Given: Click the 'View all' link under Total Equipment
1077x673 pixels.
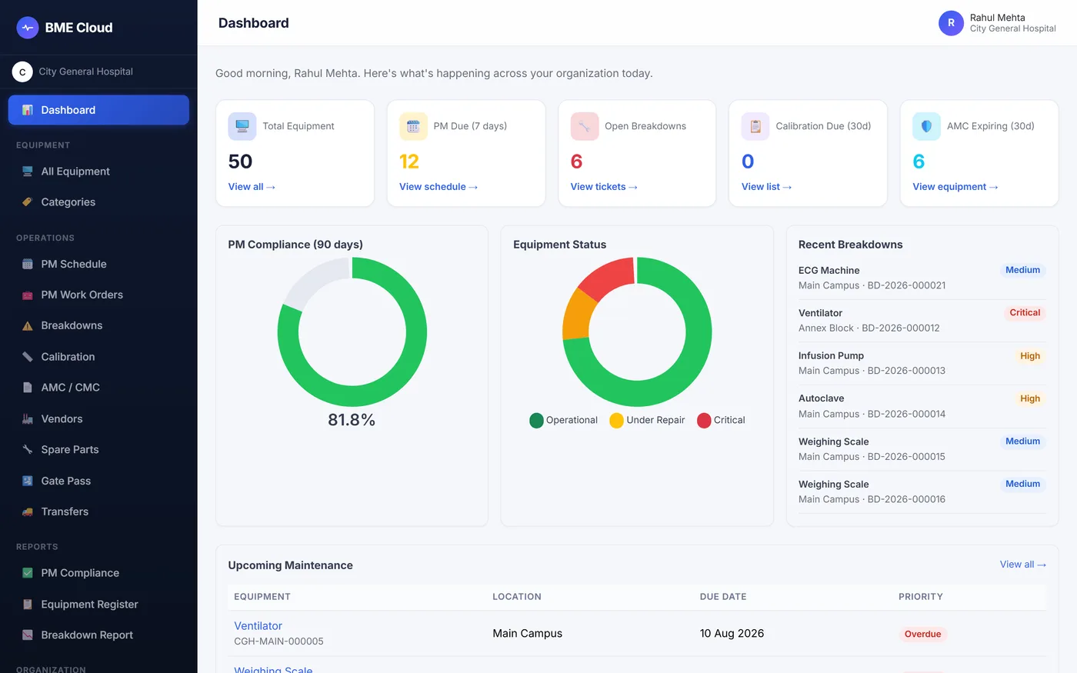Looking at the screenshot, I should 252,187.
